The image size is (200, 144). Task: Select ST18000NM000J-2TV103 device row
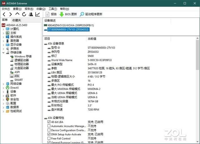(x=67, y=29)
